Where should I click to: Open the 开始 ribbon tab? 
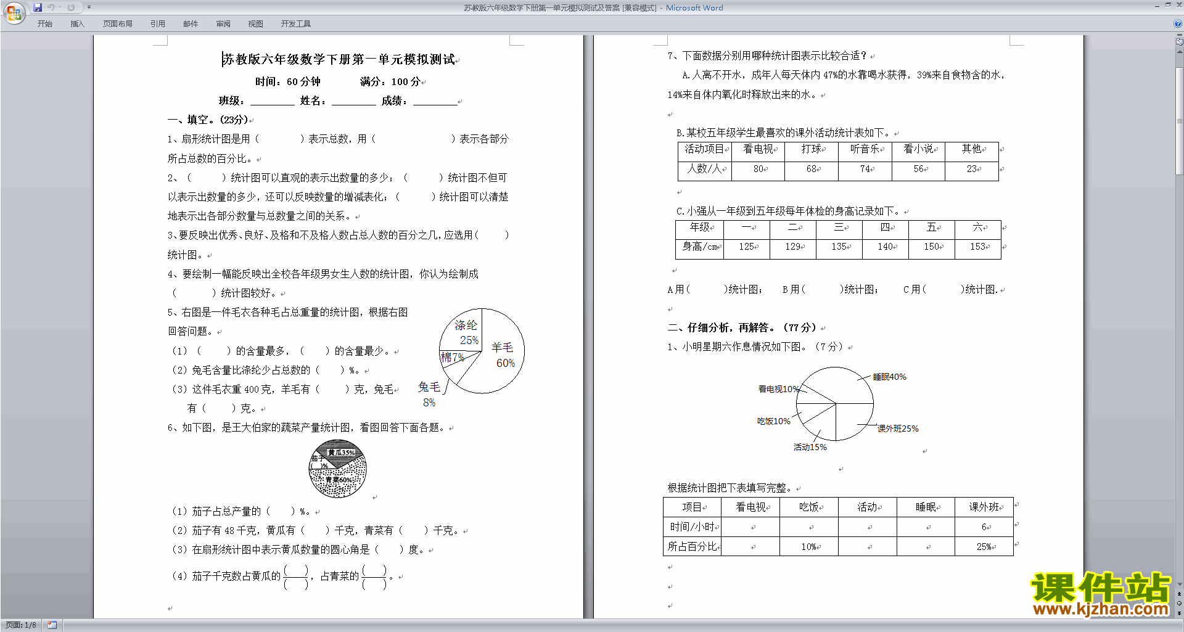(x=44, y=24)
